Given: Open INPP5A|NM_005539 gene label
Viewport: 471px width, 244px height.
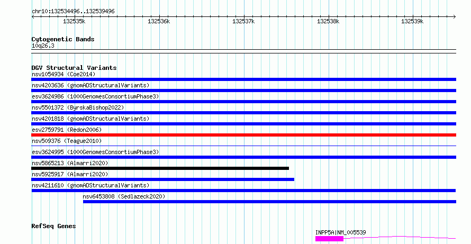Looking at the screenshot, I should [341, 232].
